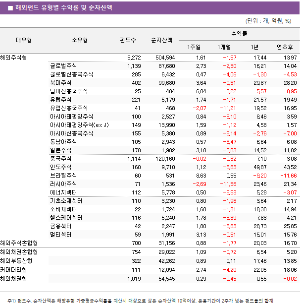The height and width of the screenshot is (306, 303).
Task: Select the 커머더티형 row label
Action: coord(13,270)
